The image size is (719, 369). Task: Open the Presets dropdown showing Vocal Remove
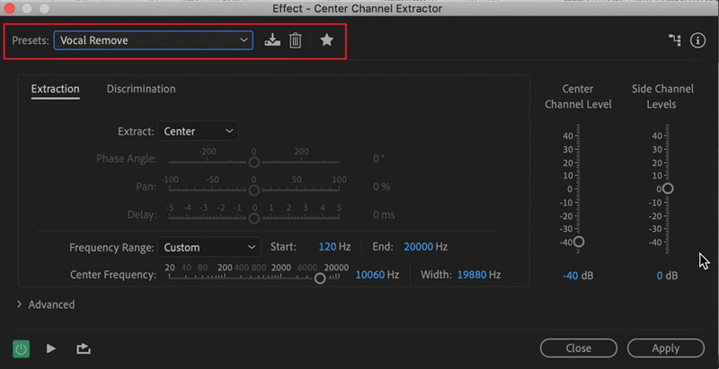pyautogui.click(x=153, y=40)
